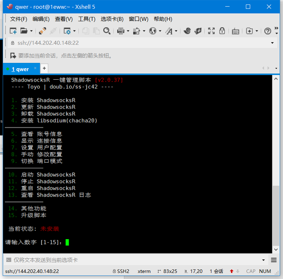Viewport: 283px width, 279px height.
Task: Click the Copy toolbar icon
Action: click(85, 31)
